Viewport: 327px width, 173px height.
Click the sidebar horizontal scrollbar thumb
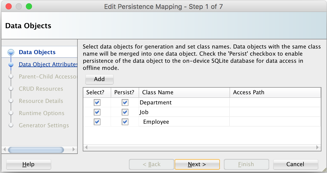coord(36,150)
